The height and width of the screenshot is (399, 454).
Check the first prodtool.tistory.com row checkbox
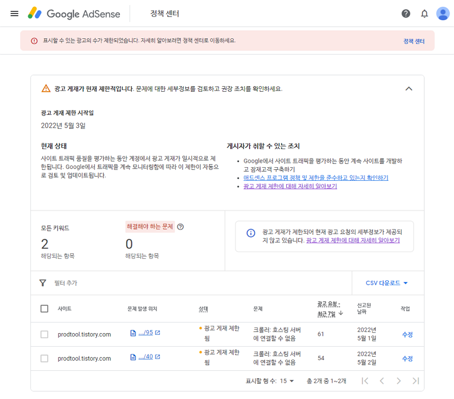point(44,334)
